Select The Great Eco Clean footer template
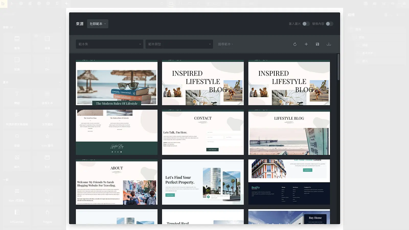This screenshot has height=230, width=409. point(117,132)
